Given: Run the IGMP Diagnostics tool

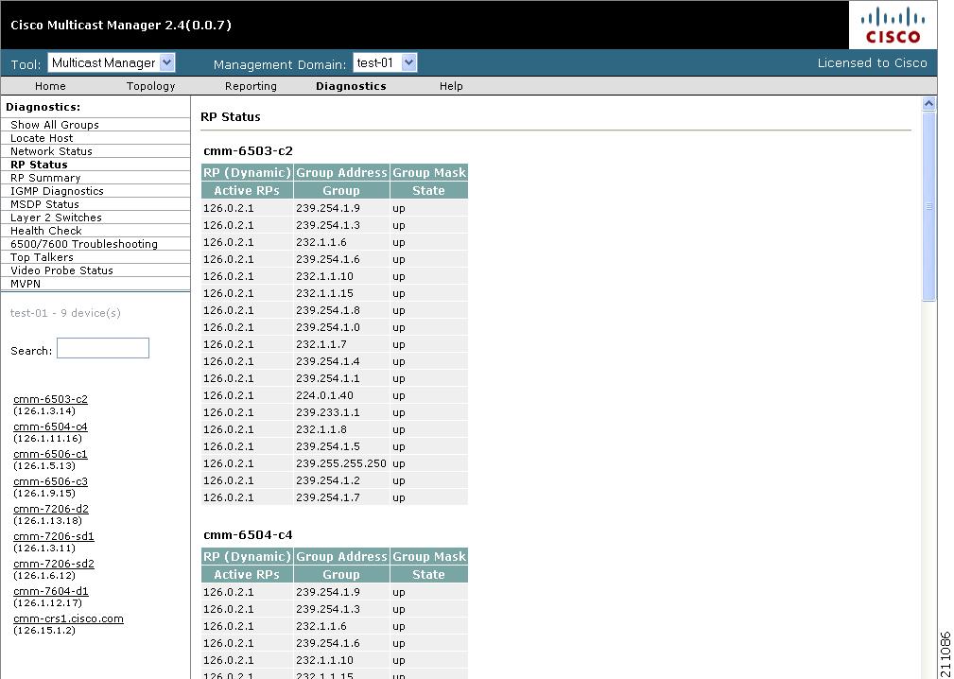Looking at the screenshot, I should point(57,190).
